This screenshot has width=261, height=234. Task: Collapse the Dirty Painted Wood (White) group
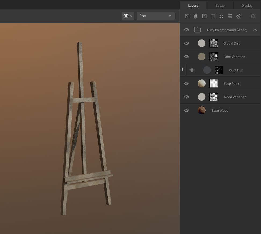click(255, 30)
